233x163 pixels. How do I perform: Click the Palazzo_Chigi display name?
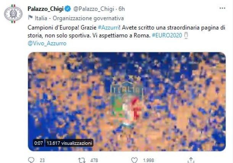45,9
